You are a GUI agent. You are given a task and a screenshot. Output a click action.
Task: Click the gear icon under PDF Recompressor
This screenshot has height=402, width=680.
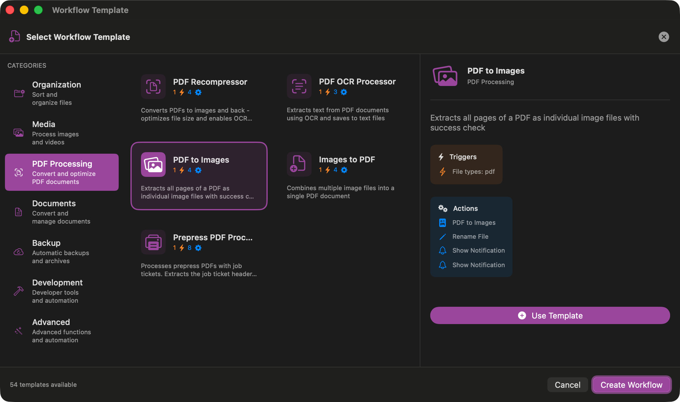coord(198,92)
